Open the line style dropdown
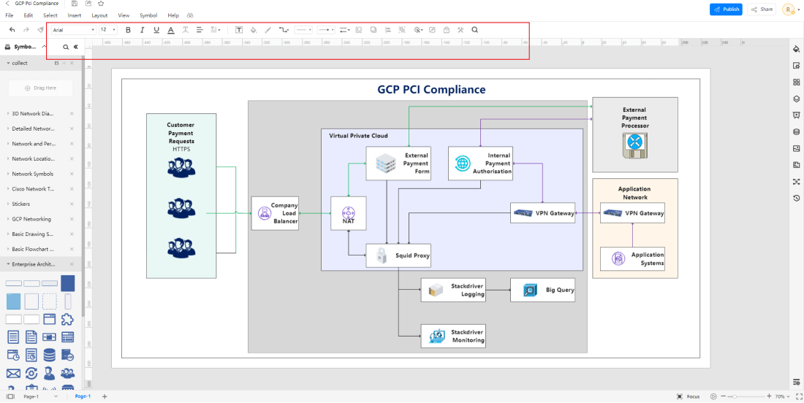 click(x=303, y=30)
